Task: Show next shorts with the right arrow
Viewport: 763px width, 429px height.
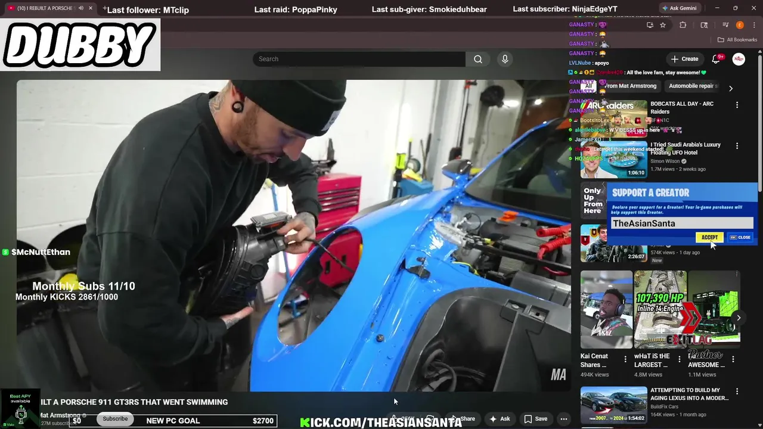Action: (x=738, y=318)
